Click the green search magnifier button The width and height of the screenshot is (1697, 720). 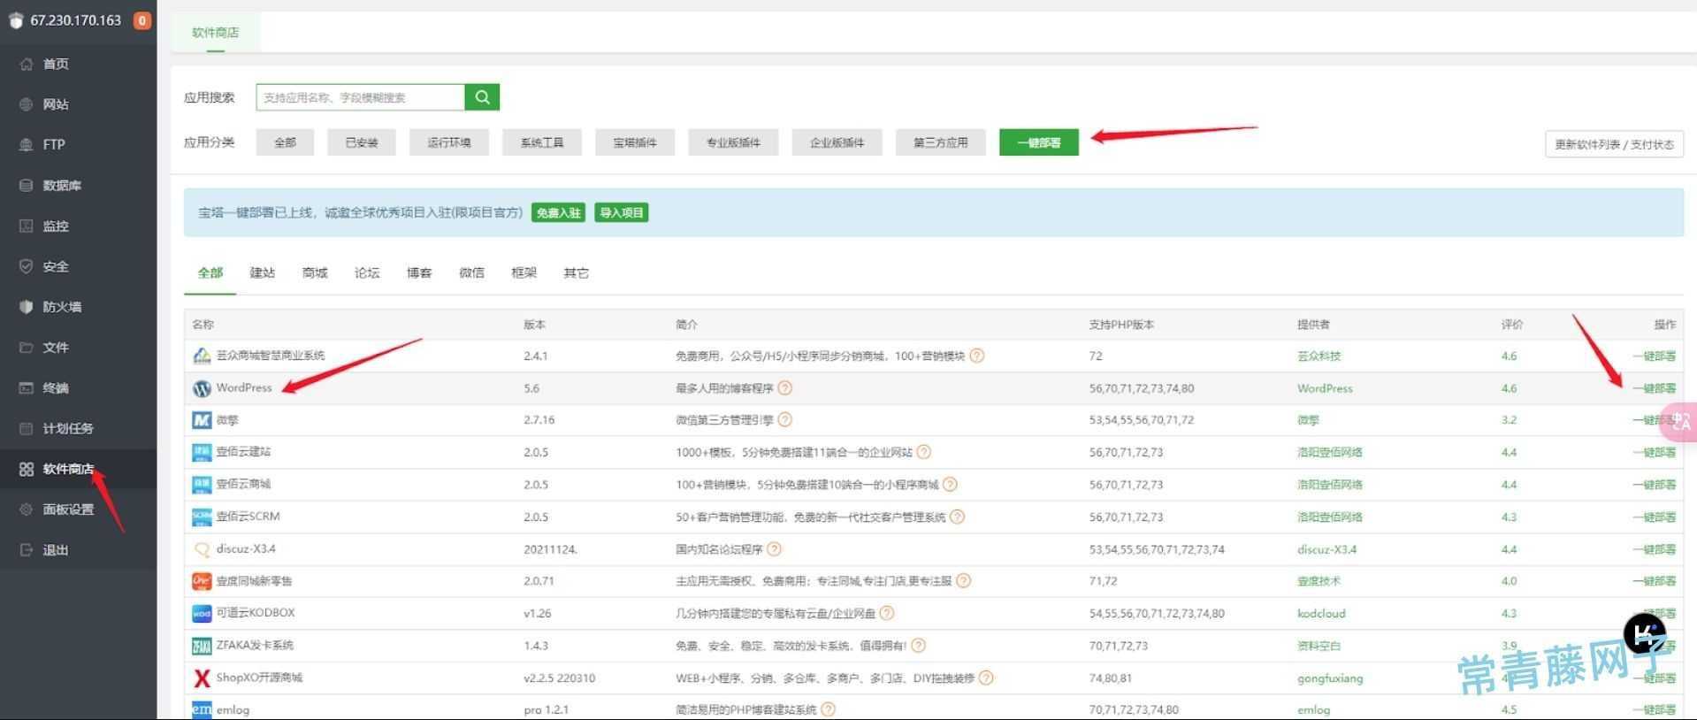(x=482, y=97)
